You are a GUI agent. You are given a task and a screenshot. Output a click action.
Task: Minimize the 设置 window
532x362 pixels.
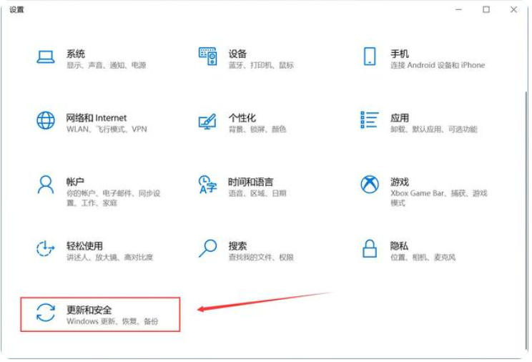click(x=460, y=9)
